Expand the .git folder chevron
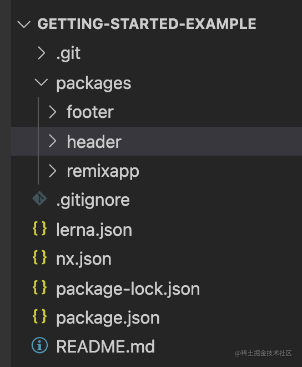 [x=42, y=53]
